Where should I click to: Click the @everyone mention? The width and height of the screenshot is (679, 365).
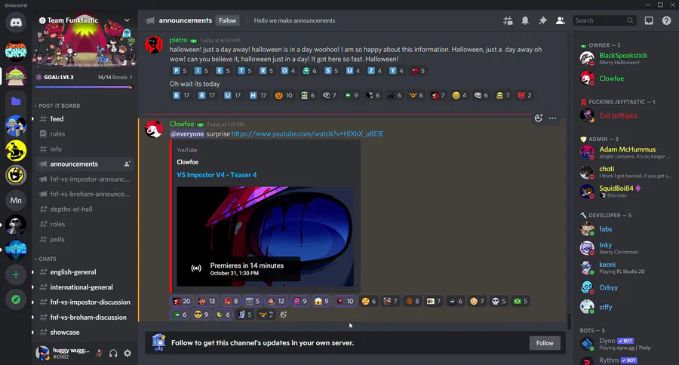coord(187,133)
